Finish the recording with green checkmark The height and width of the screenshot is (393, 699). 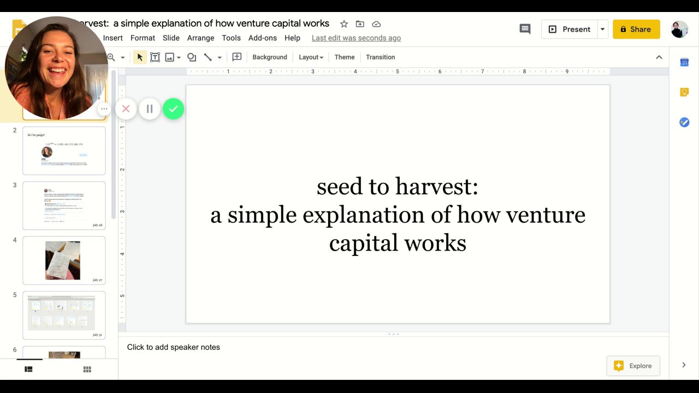[173, 109]
